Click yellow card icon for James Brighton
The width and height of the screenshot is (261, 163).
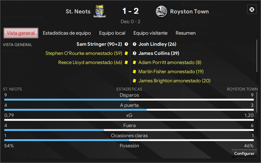134,81
